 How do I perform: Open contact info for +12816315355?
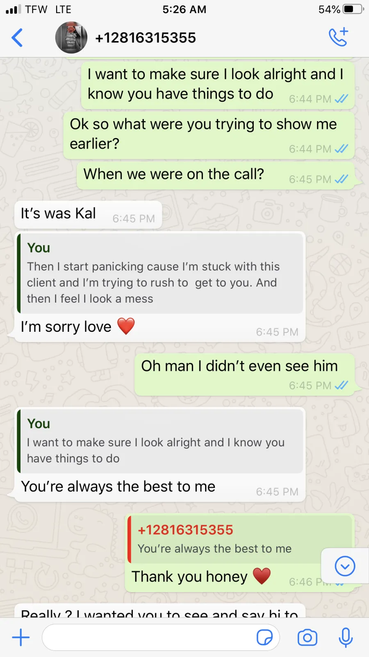click(x=146, y=38)
